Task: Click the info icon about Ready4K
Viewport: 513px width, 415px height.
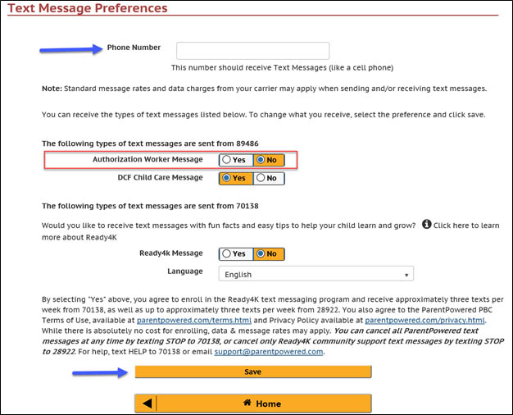Action: [427, 224]
